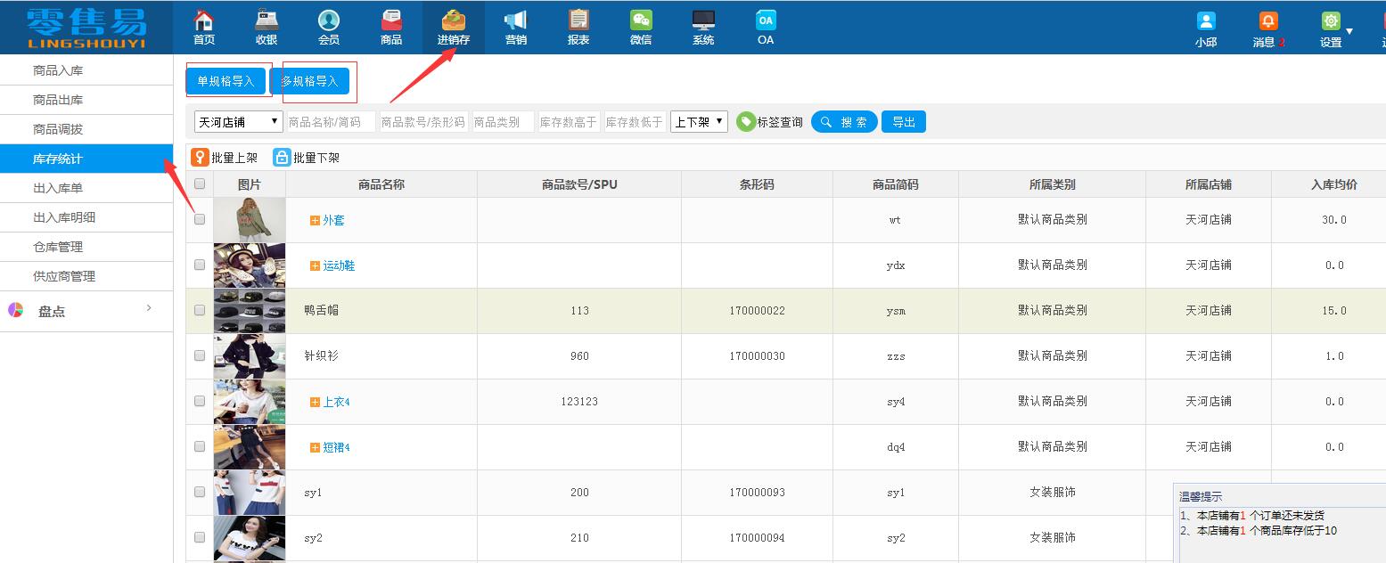The height and width of the screenshot is (563, 1386).
Task: Click the 营销 megaphone icon
Action: click(515, 20)
